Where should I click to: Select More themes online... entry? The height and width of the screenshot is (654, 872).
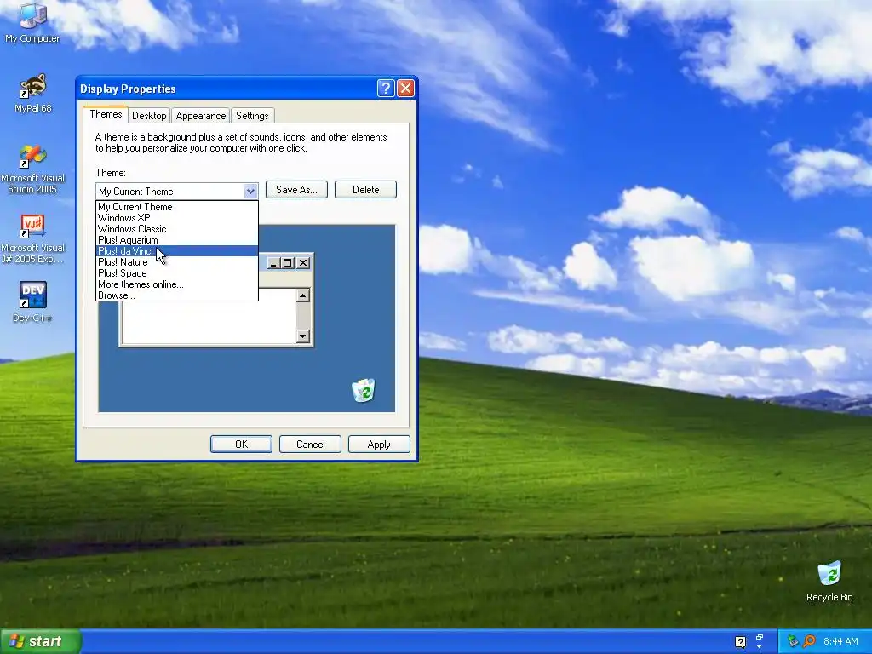tap(177, 284)
